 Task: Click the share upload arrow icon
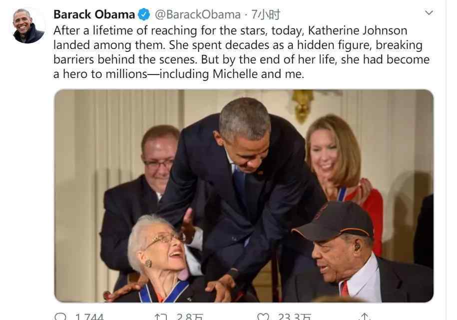(364, 317)
